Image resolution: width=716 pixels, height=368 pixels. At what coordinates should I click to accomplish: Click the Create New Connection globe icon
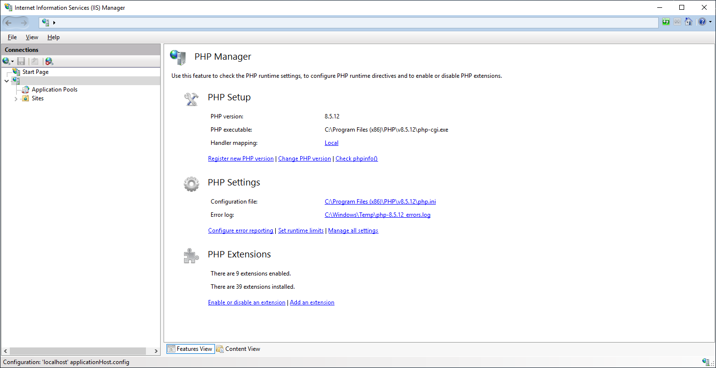[x=6, y=61]
